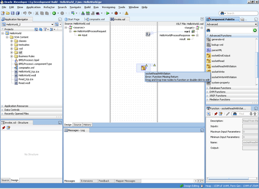Click the Save All toolbar icon

click(x=18, y=13)
